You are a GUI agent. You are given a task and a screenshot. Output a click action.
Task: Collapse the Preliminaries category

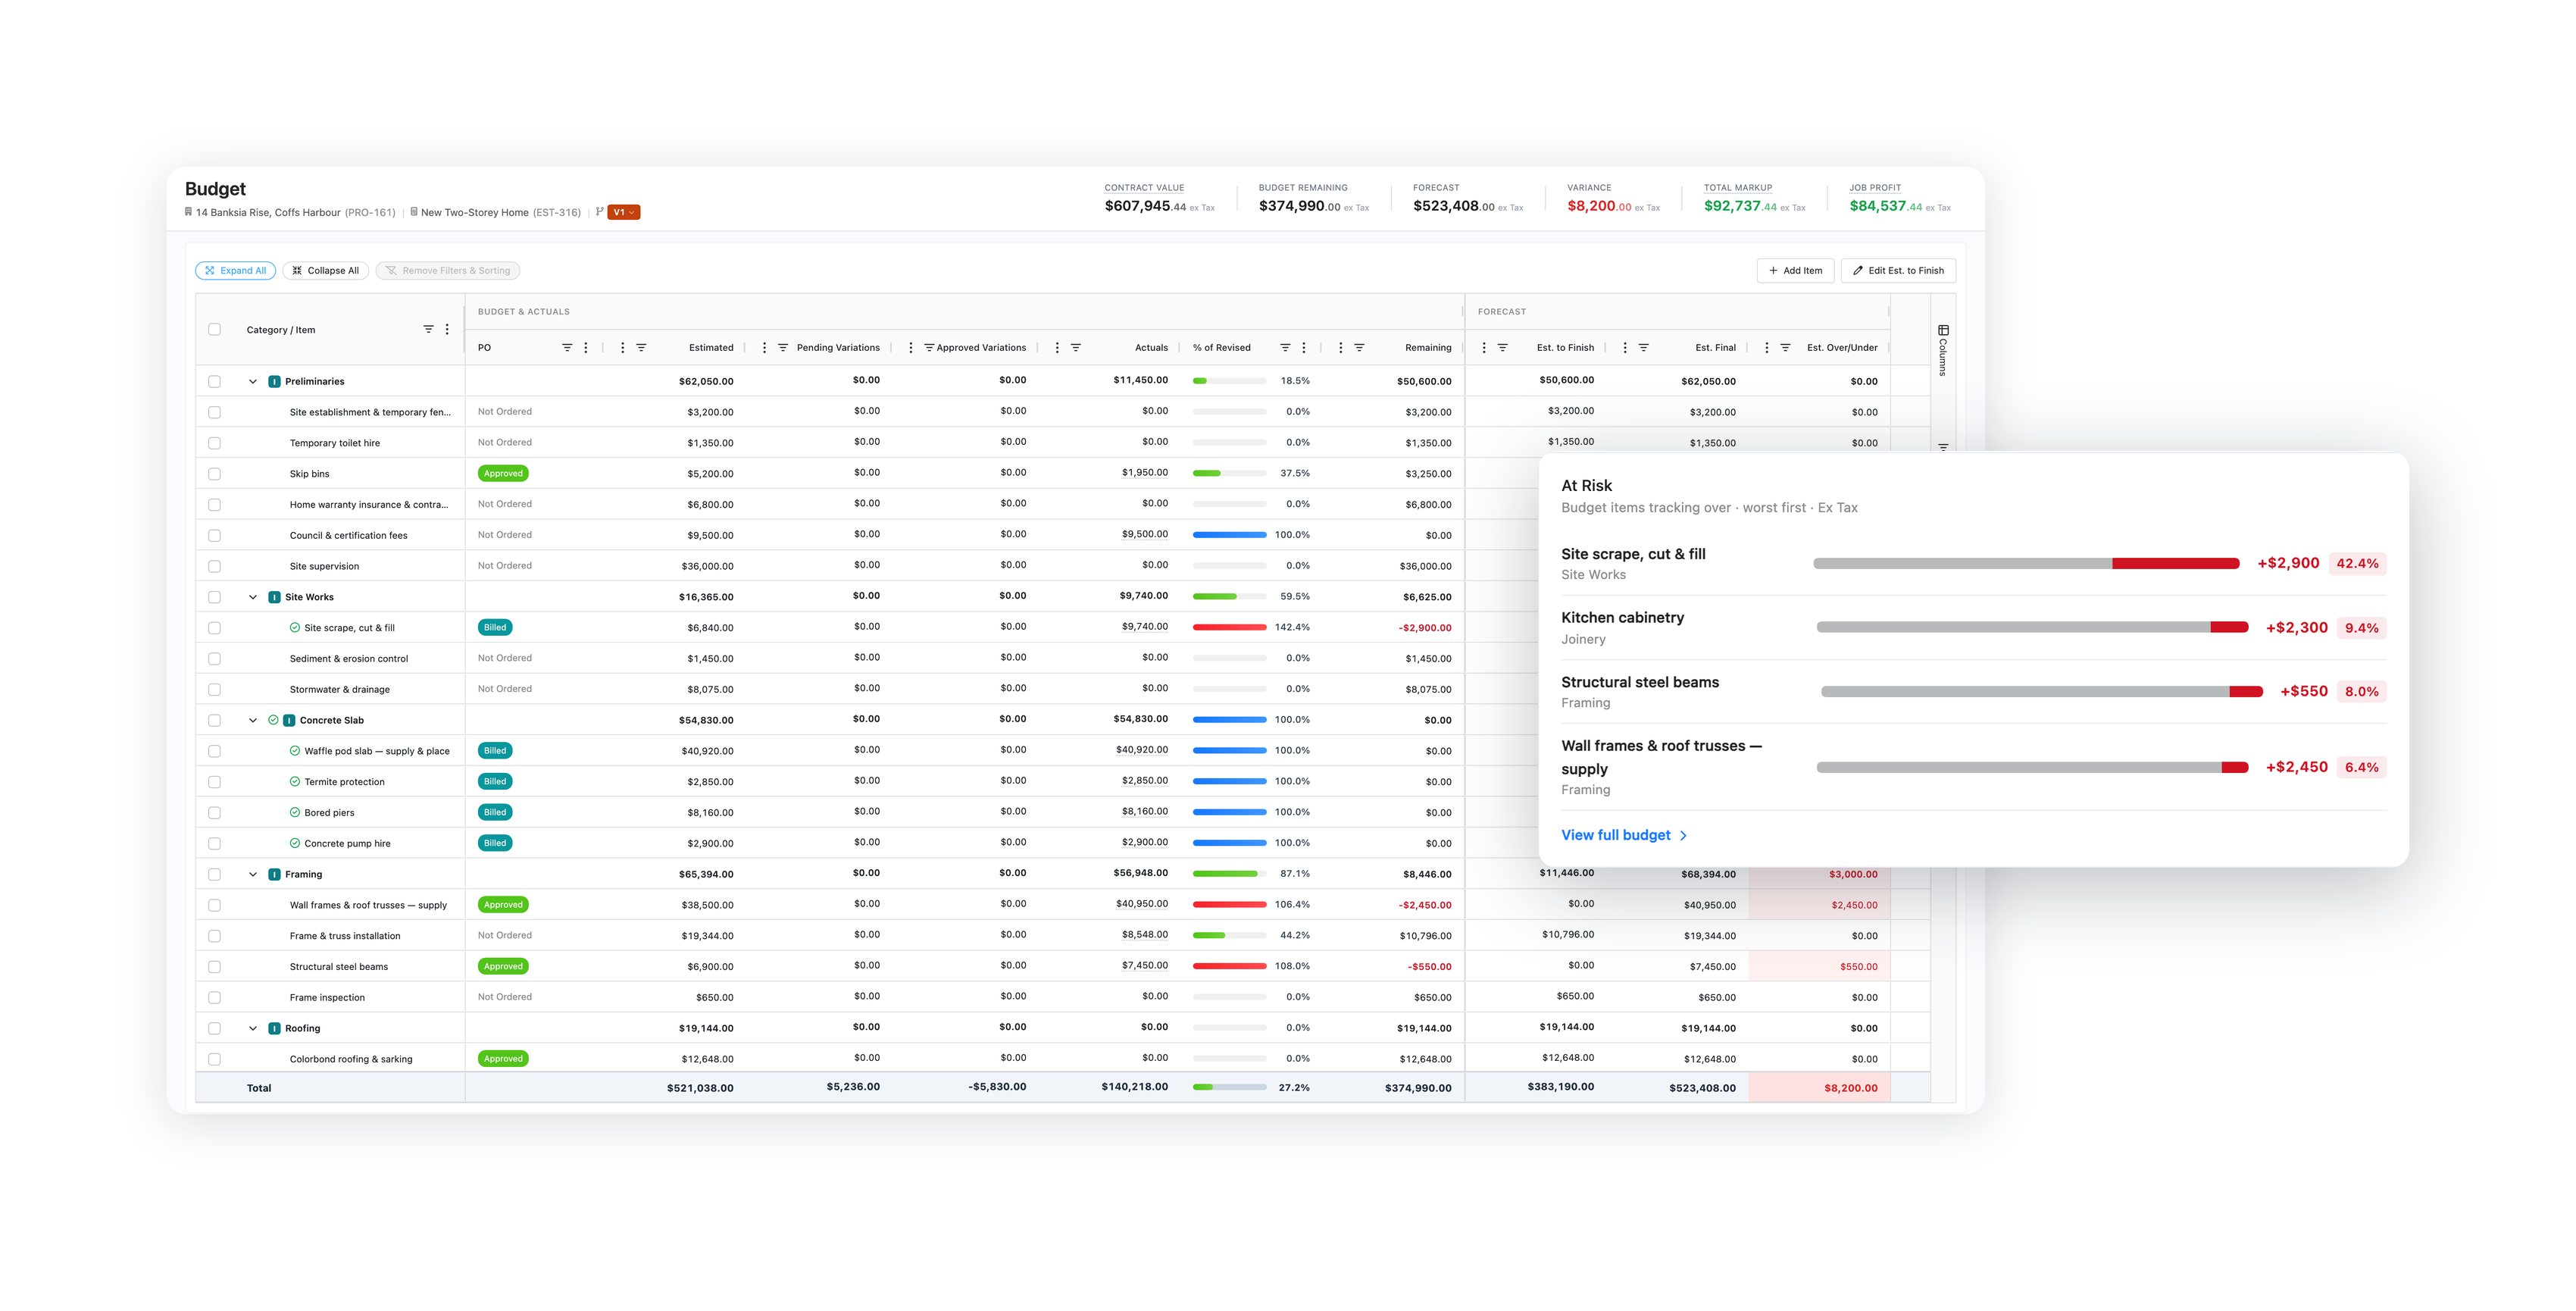253,381
